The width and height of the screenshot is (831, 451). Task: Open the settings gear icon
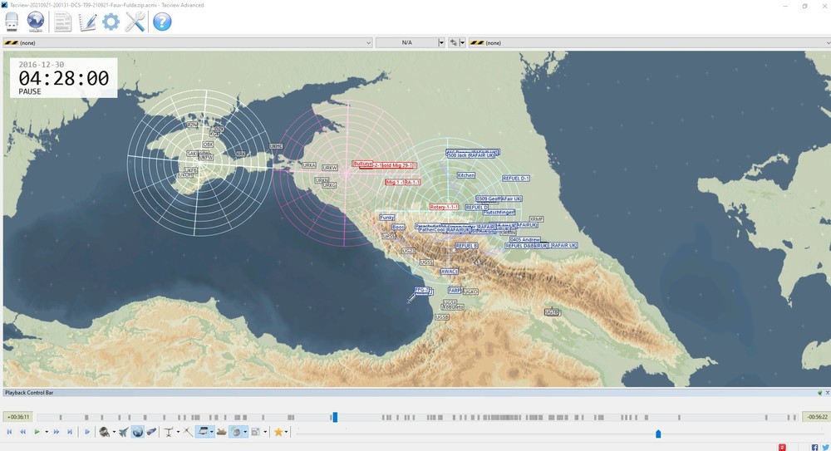111,22
